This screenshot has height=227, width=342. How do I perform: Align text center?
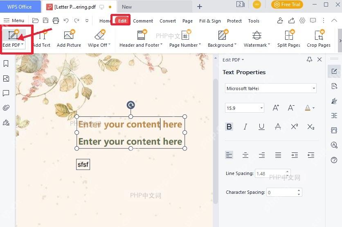pyautogui.click(x=245, y=155)
